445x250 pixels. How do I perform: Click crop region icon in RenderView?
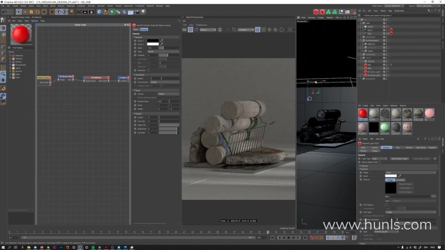point(234,30)
